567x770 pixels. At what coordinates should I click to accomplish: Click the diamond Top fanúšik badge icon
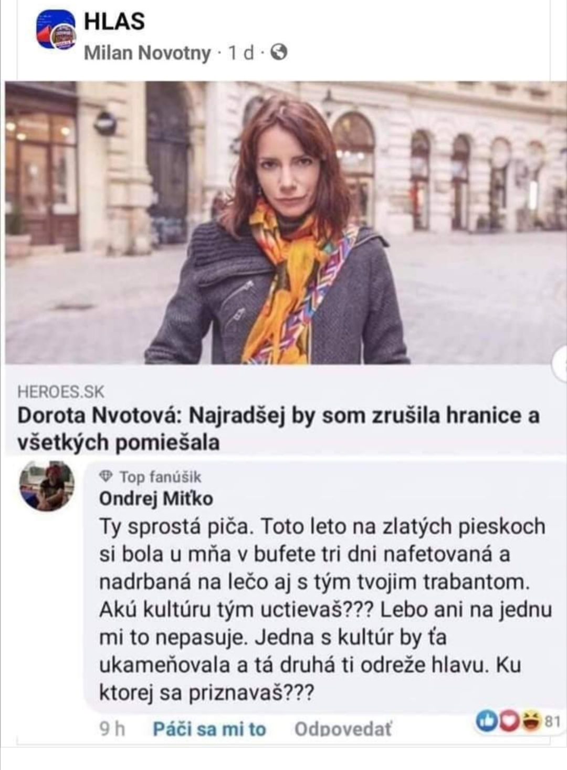[x=107, y=476]
